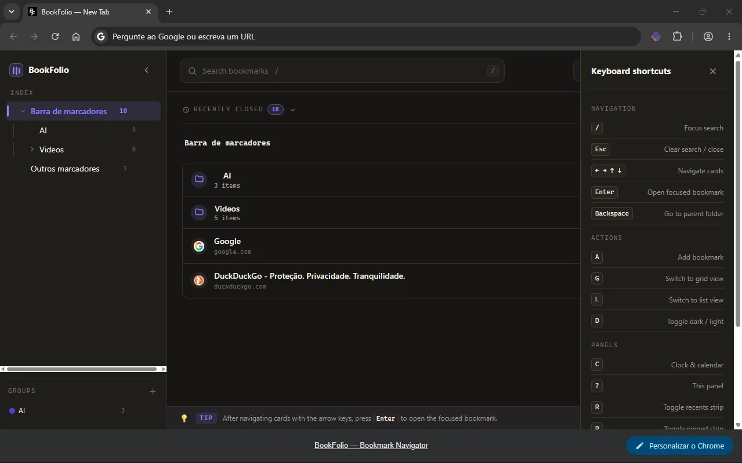Open BookFolio — Bookmark Navigator link
Screen dimensions: 742x463
coord(371,446)
